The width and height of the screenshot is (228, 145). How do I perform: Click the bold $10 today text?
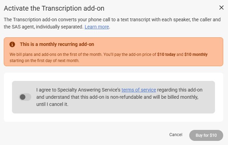tap(166, 55)
